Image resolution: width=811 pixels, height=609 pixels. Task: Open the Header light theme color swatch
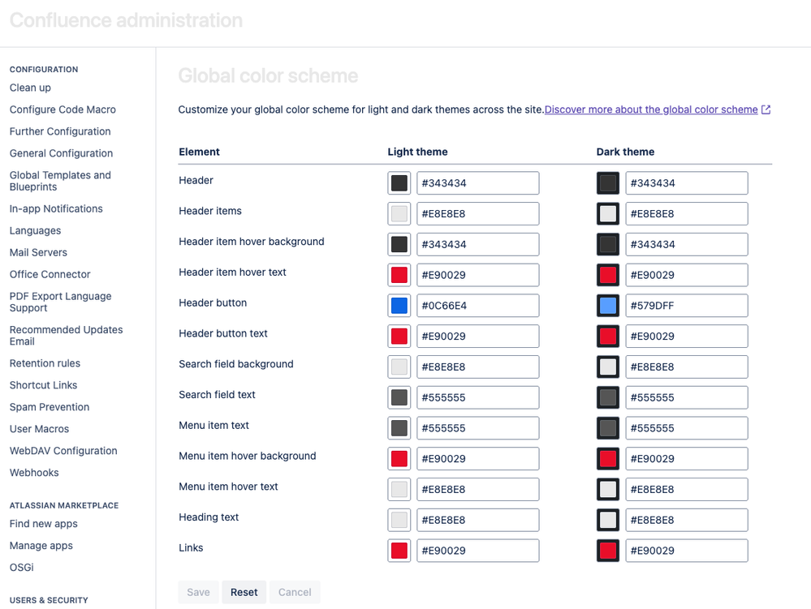pyautogui.click(x=399, y=182)
